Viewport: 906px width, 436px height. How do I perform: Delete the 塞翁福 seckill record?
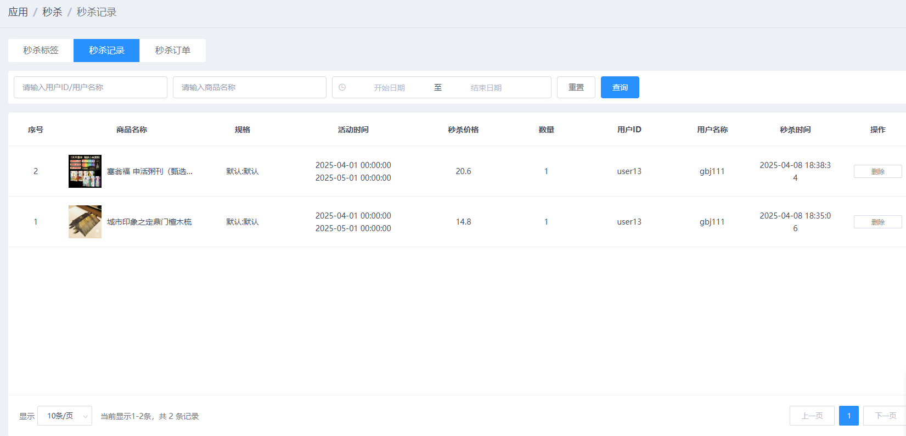click(877, 171)
